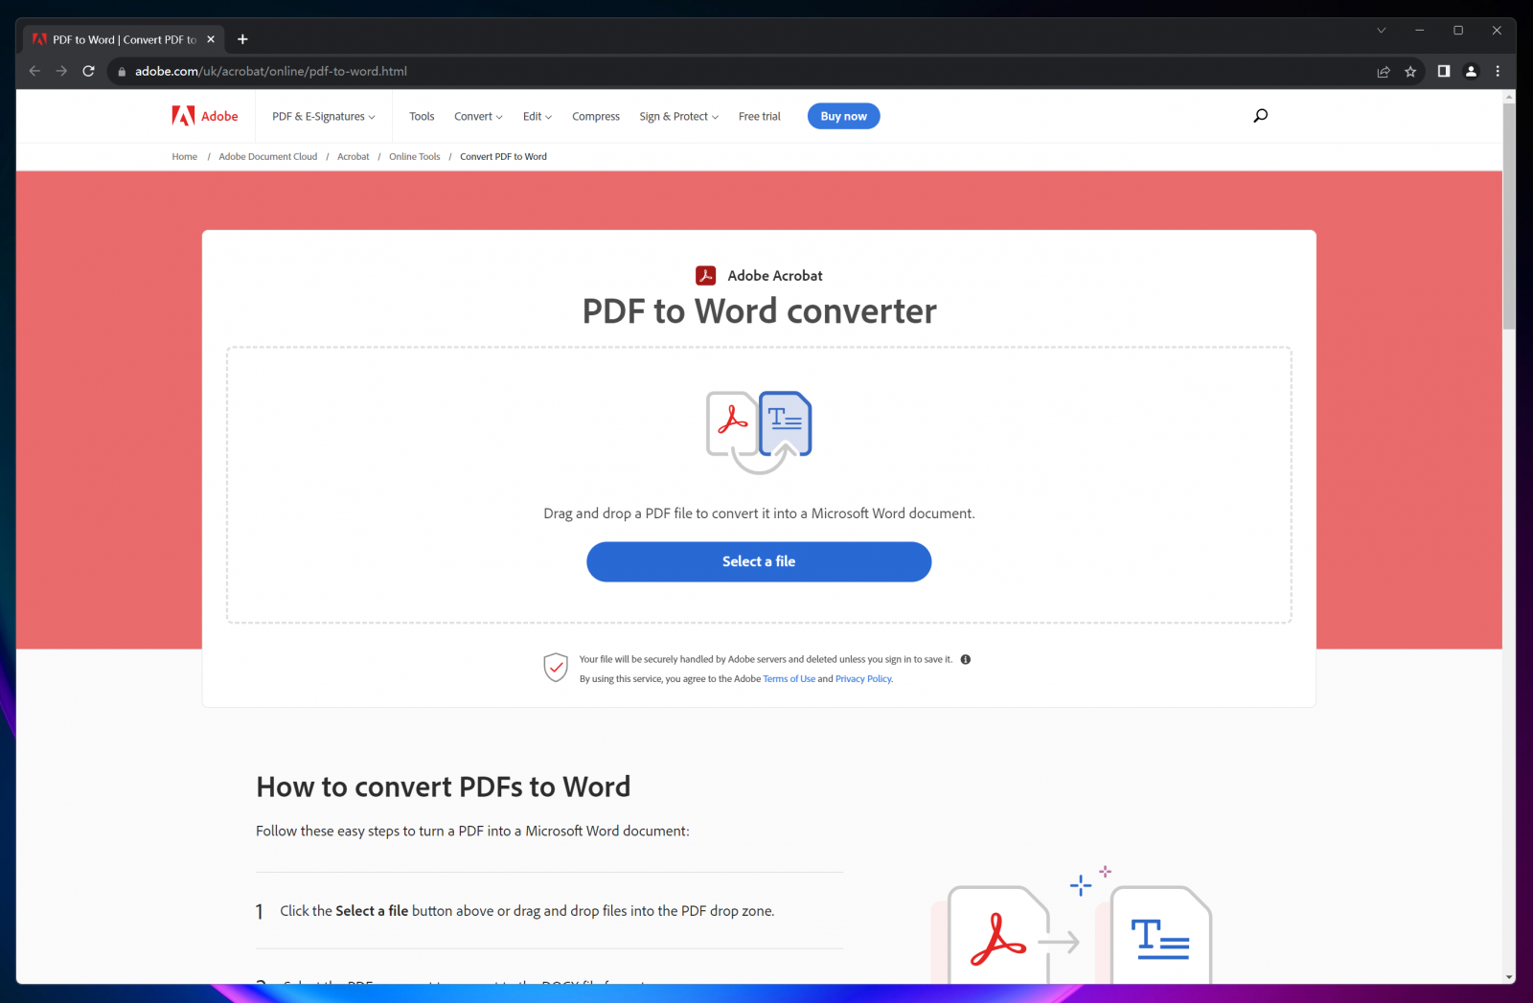
Task: Click the Adobe logo in the header
Action: click(x=205, y=116)
